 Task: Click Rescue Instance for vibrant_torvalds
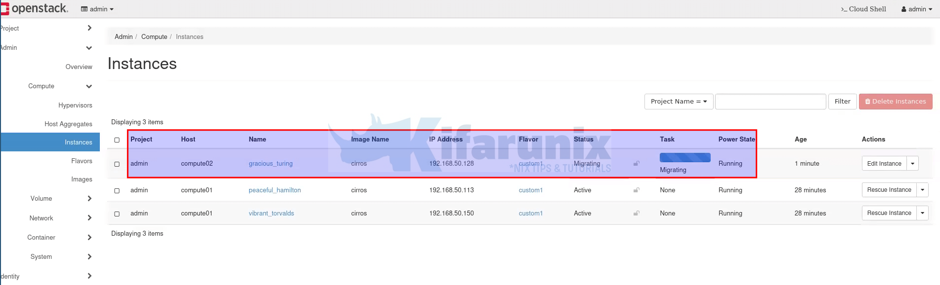[x=889, y=213]
